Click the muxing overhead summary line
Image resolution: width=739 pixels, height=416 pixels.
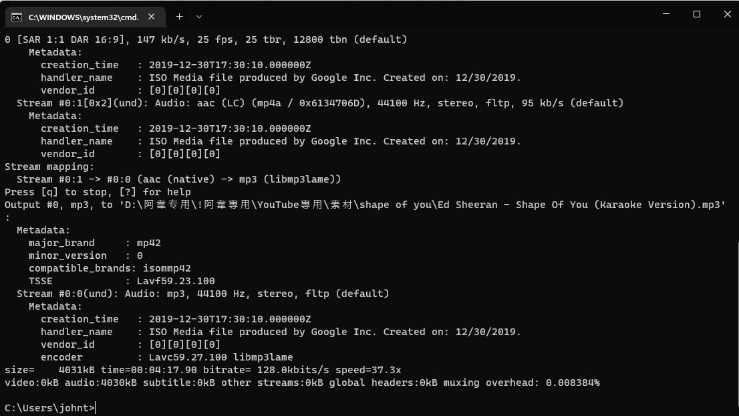[302, 383]
